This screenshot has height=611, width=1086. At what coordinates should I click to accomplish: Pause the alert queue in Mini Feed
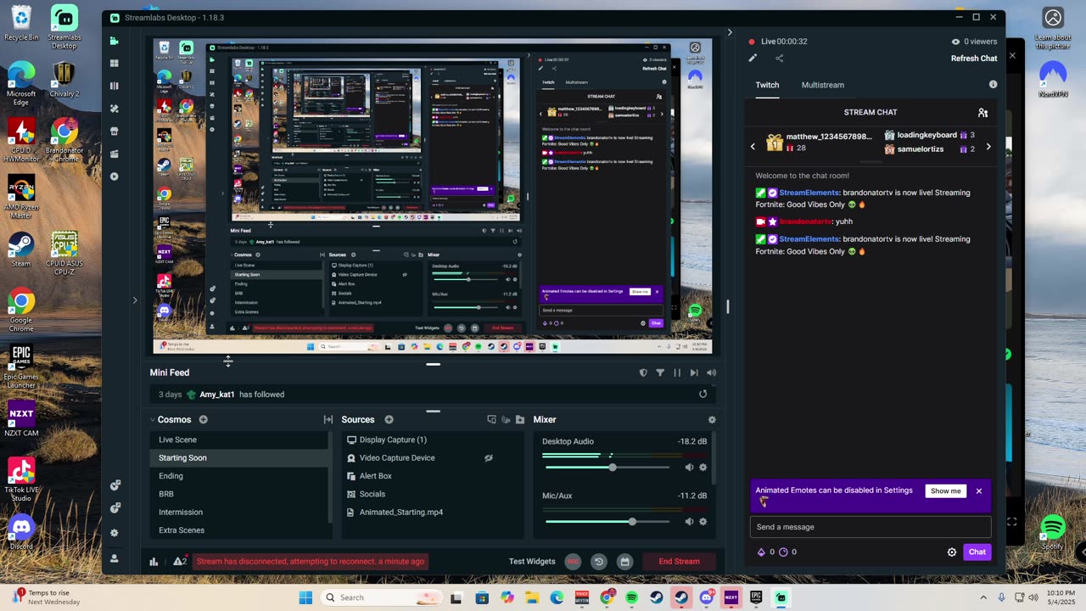point(677,373)
